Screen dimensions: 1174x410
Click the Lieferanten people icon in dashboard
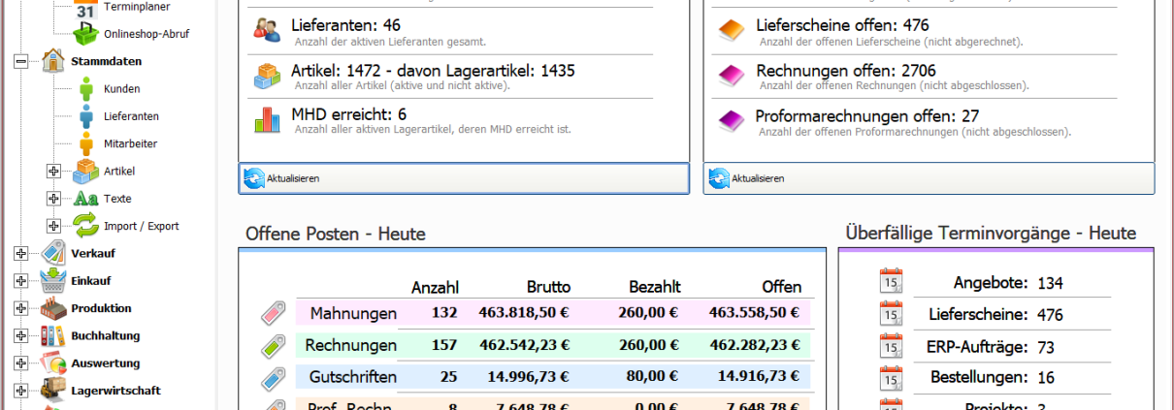(x=266, y=30)
